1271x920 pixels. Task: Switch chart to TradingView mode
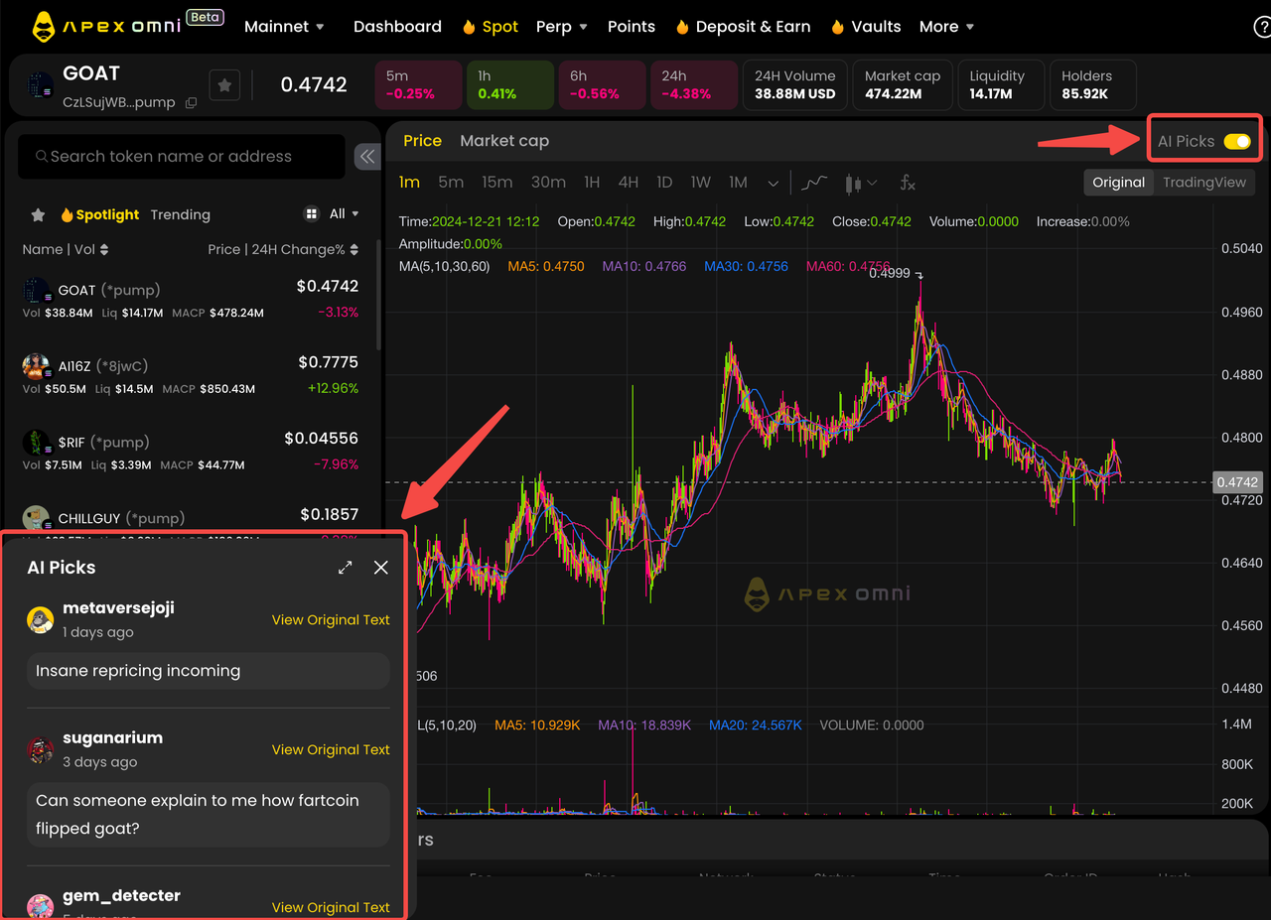pos(1203,183)
